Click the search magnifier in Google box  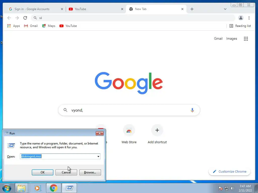[x=65, y=110]
